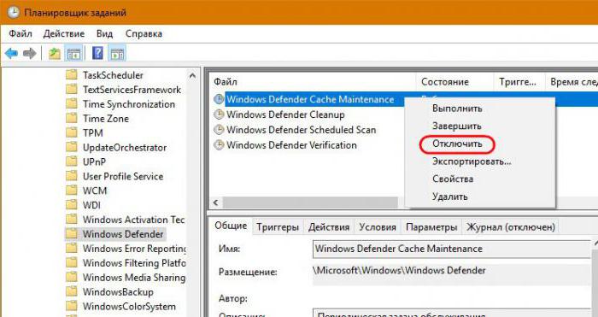This screenshot has width=598, height=317.
Task: Select the Windows Defender Cleanup task
Action: coord(285,114)
